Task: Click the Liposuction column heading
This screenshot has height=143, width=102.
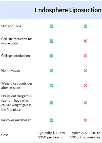Action: [85, 10]
